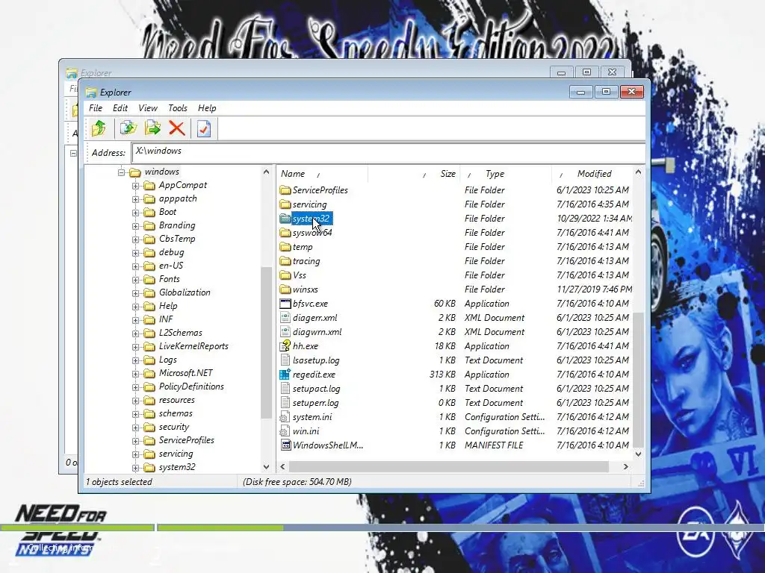Sort by the Name column header

click(x=323, y=174)
